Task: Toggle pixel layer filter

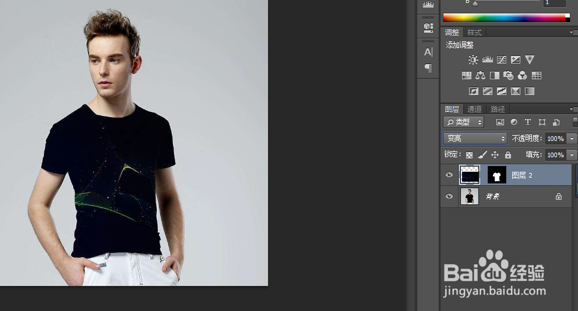Action: pyautogui.click(x=500, y=122)
